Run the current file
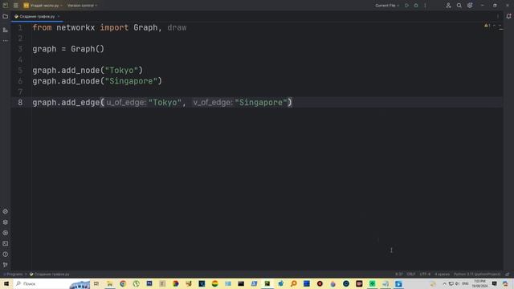 point(406,6)
